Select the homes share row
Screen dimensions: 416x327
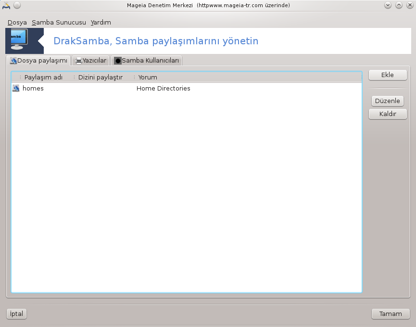[x=187, y=89]
